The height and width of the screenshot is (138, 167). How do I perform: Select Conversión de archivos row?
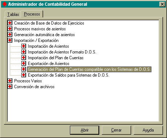34,87
